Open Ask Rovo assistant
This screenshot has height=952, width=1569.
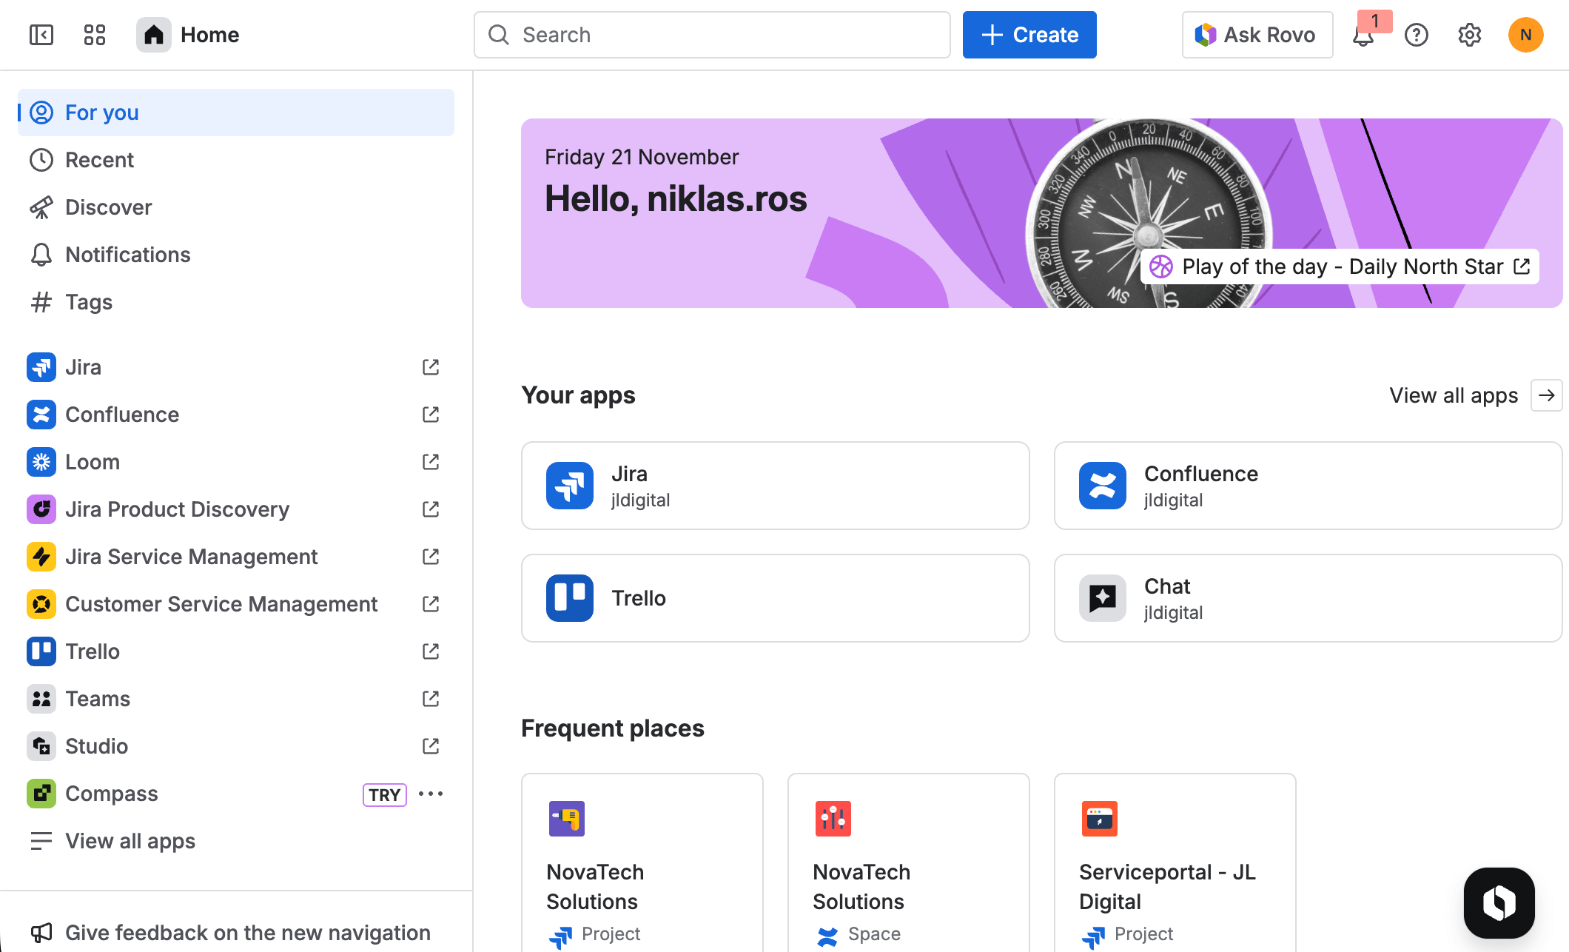click(1257, 35)
